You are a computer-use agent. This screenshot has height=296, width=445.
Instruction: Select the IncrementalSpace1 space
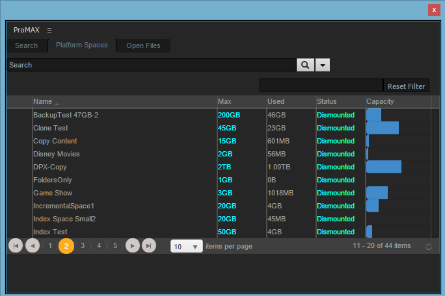tap(64, 206)
